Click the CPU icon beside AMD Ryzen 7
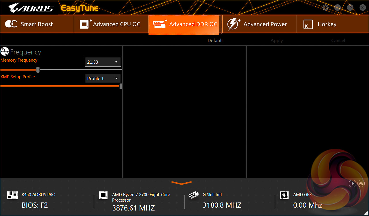The height and width of the screenshot is (216, 369). (x=103, y=195)
